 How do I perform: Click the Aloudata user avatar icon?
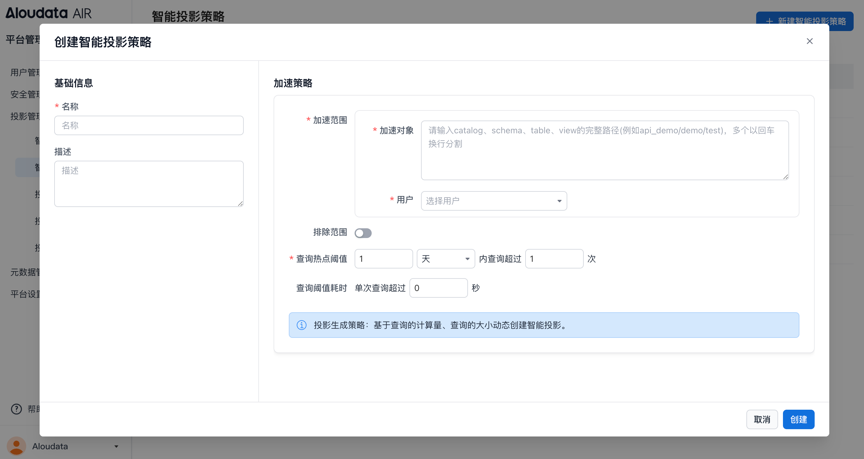click(16, 446)
